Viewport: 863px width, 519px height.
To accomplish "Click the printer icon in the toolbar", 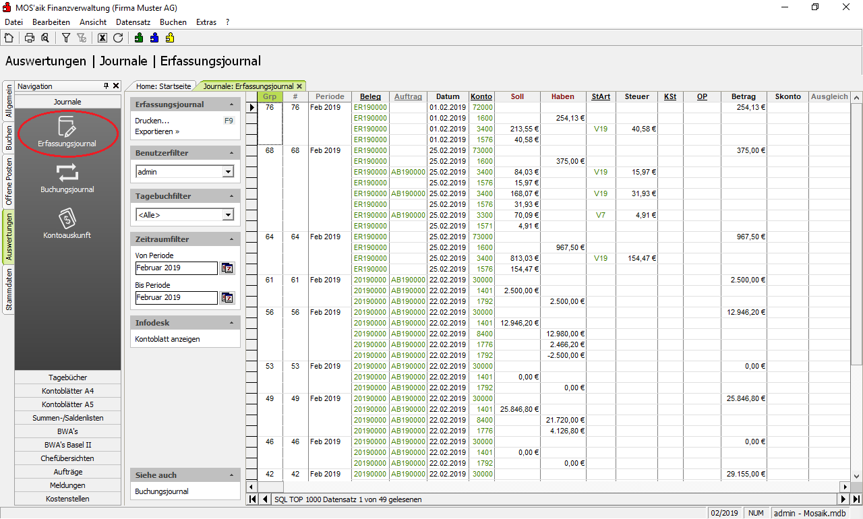I will coord(30,38).
